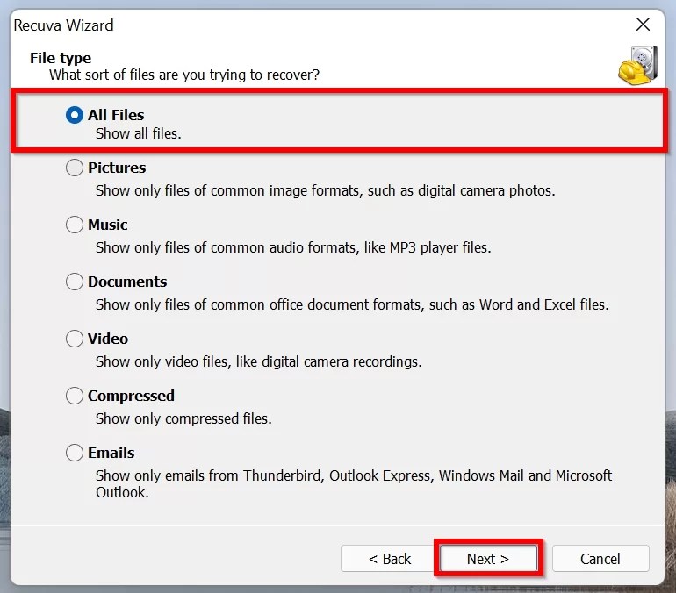Select the Video radio button
Image resolution: width=676 pixels, height=593 pixels.
[74, 339]
